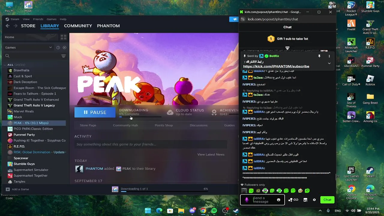The width and height of the screenshot is (384, 216).
Task: Open the Points Shop link
Action: tap(164, 125)
